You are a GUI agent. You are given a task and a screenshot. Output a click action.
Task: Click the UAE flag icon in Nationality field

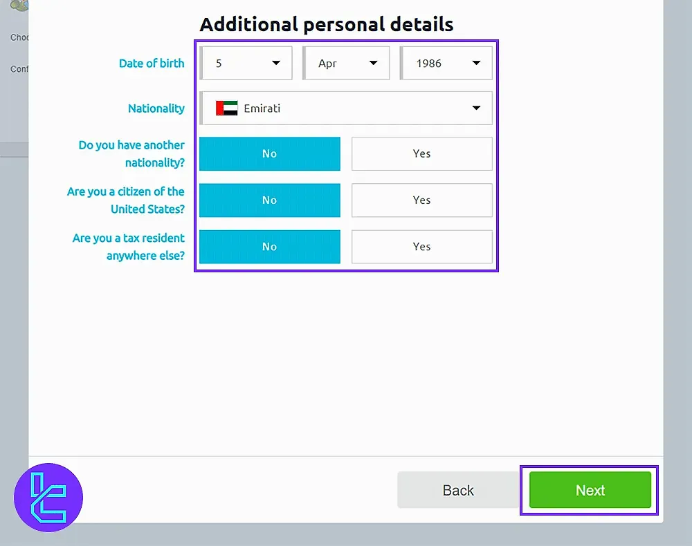click(226, 108)
